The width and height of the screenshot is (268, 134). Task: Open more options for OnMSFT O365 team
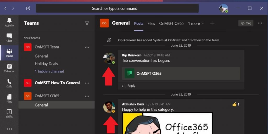pyautogui.click(x=87, y=96)
